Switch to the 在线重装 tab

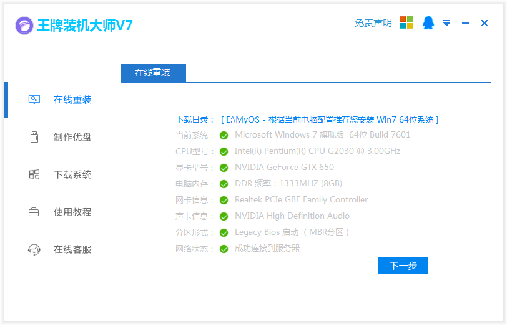coord(153,72)
